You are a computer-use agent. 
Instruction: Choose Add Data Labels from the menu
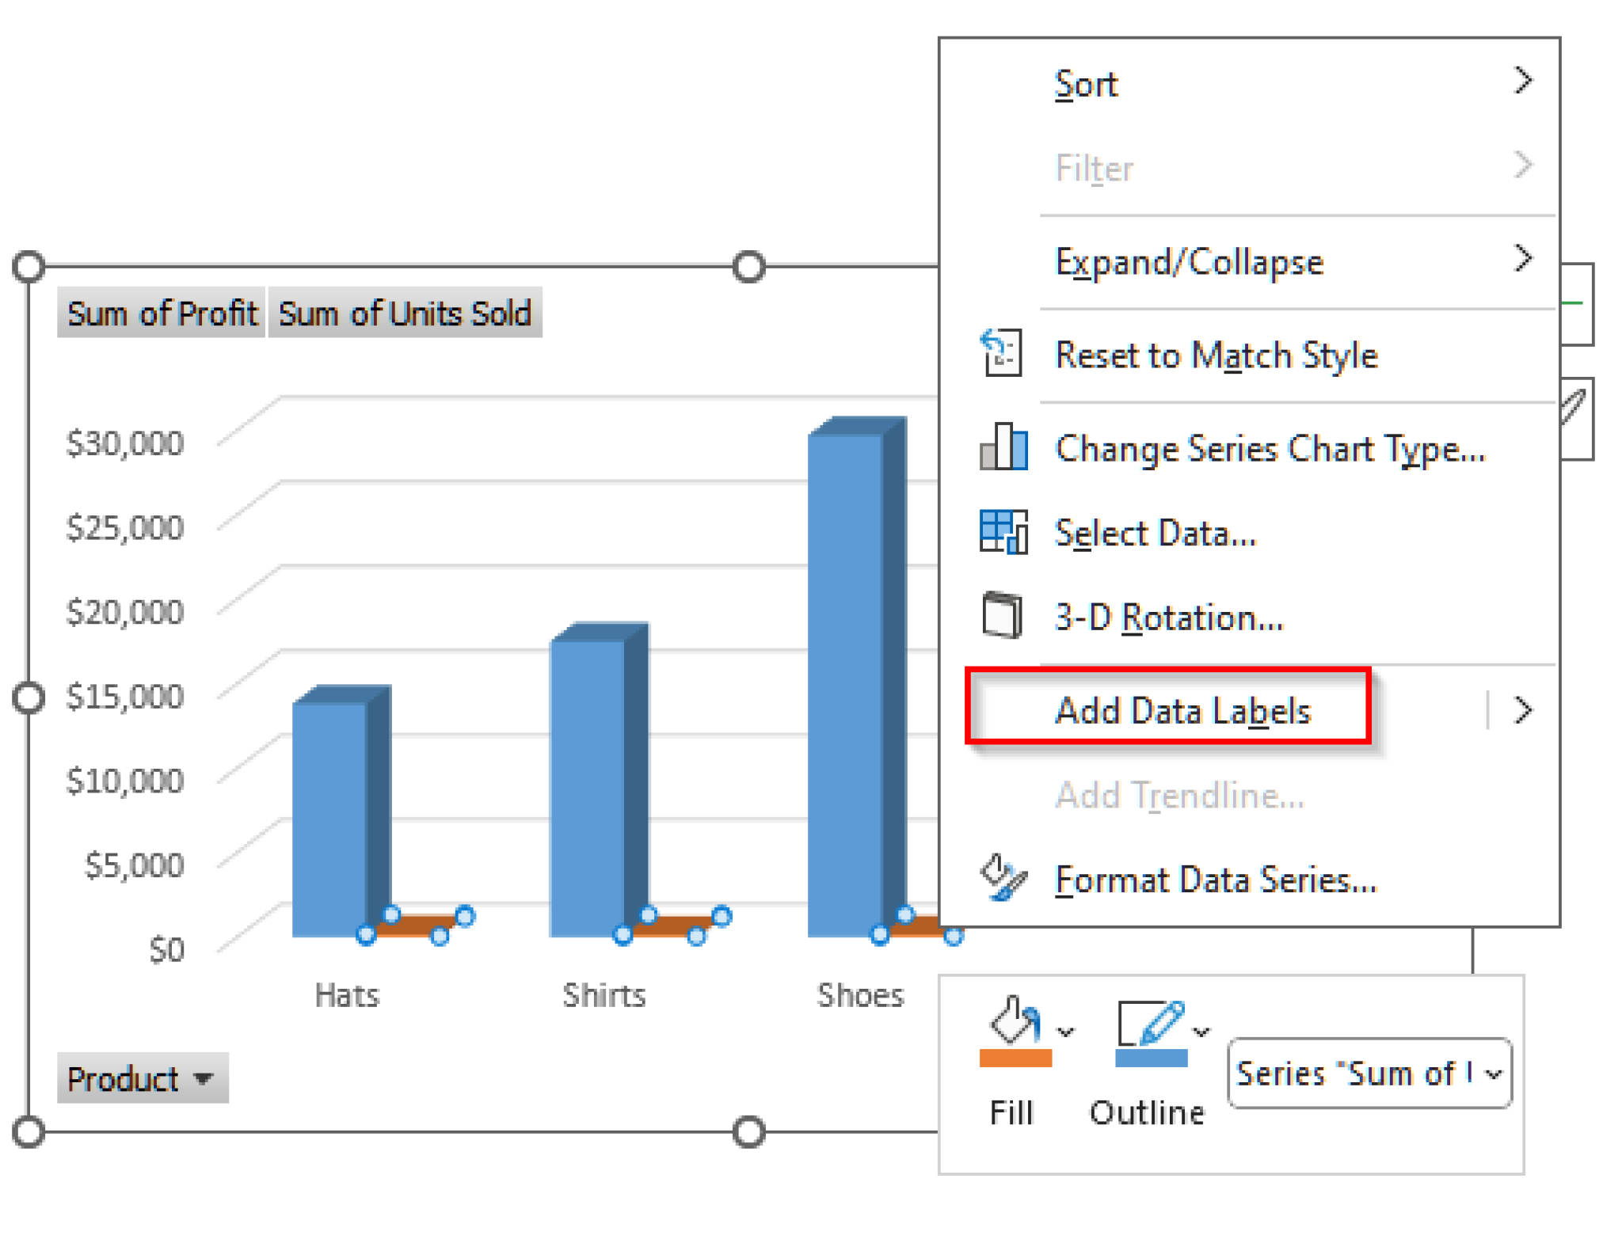pyautogui.click(x=1183, y=710)
